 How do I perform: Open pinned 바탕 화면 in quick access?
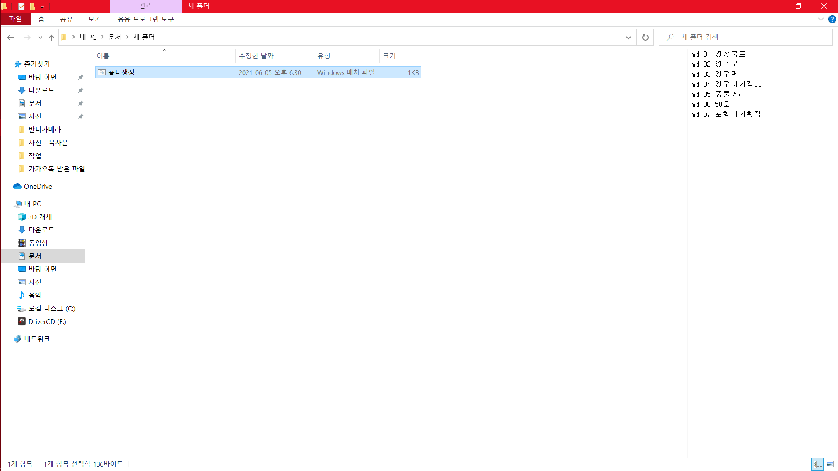[x=42, y=77]
